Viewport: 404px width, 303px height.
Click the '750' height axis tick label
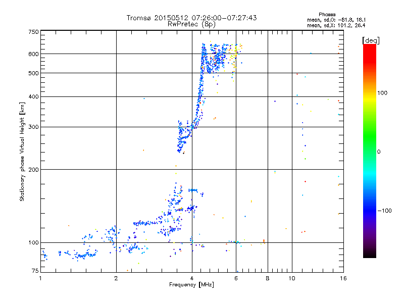point(33,32)
